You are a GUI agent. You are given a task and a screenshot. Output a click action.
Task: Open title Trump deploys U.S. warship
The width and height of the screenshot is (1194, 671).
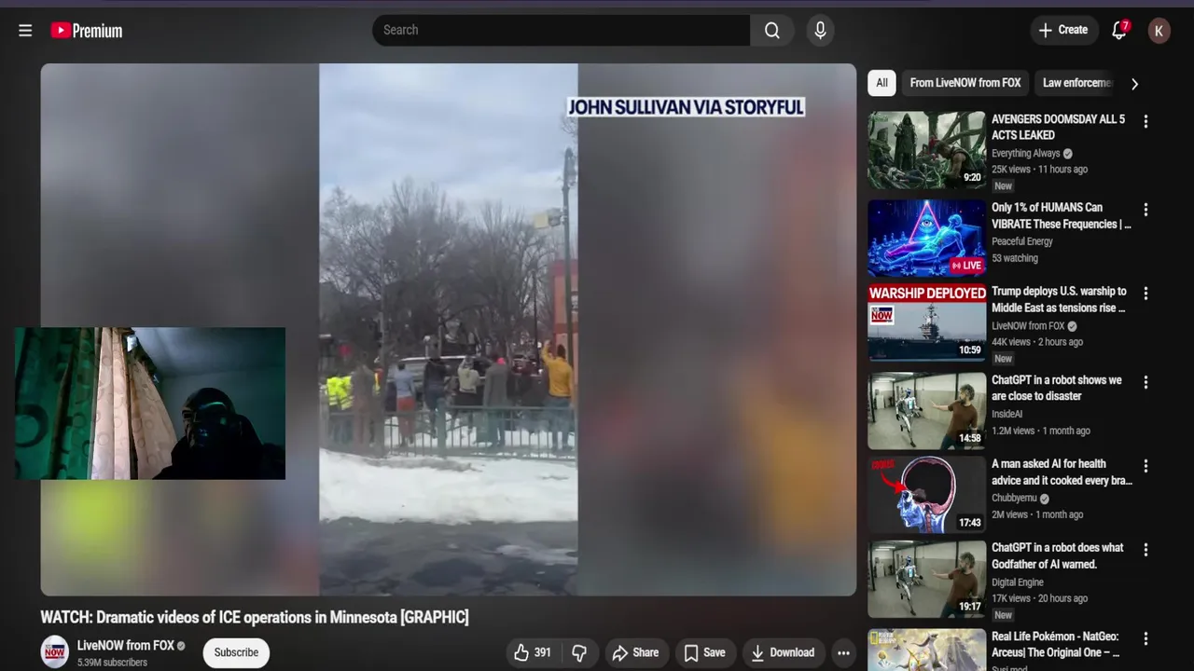pyautogui.click(x=1059, y=299)
